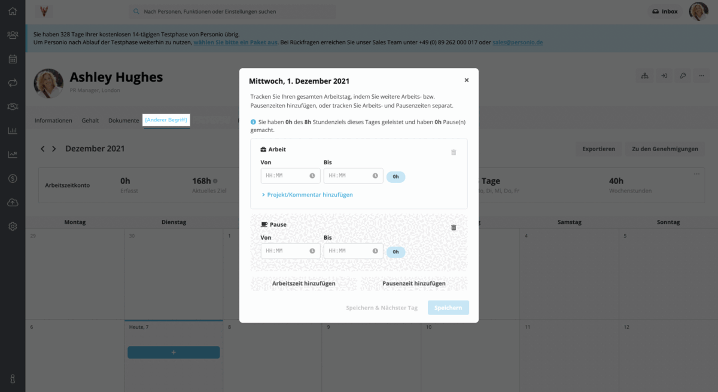Open the cloud Import icon in the sidebar
This screenshot has width=718, height=392.
pyautogui.click(x=12, y=202)
